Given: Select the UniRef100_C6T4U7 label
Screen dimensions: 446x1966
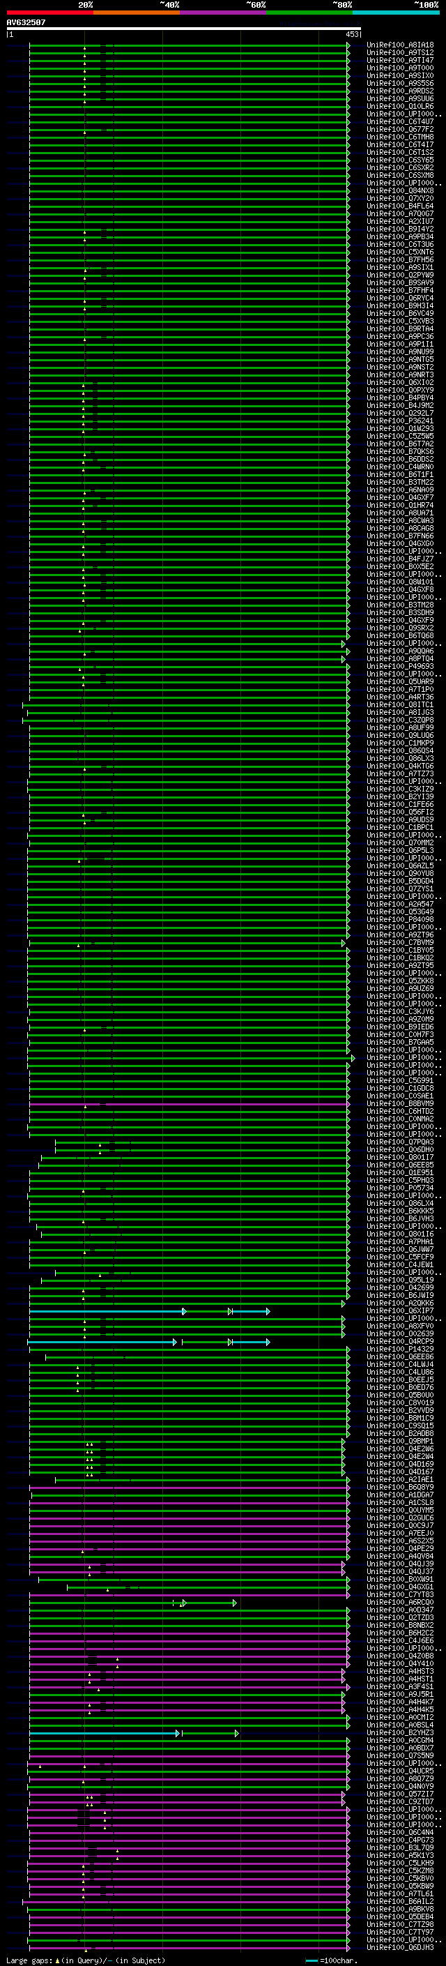Looking at the screenshot, I should click(x=400, y=121).
